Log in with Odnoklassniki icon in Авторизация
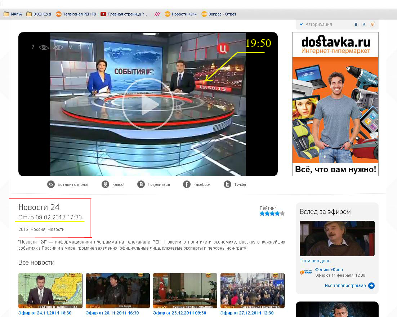Screen dimensions: 397x317 coord(373,24)
